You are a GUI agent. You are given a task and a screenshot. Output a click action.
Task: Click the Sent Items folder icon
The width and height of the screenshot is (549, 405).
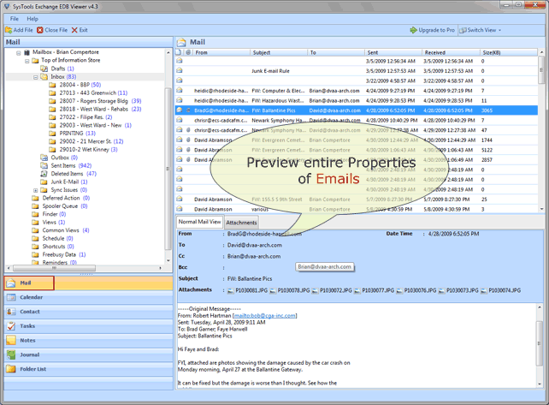point(44,165)
